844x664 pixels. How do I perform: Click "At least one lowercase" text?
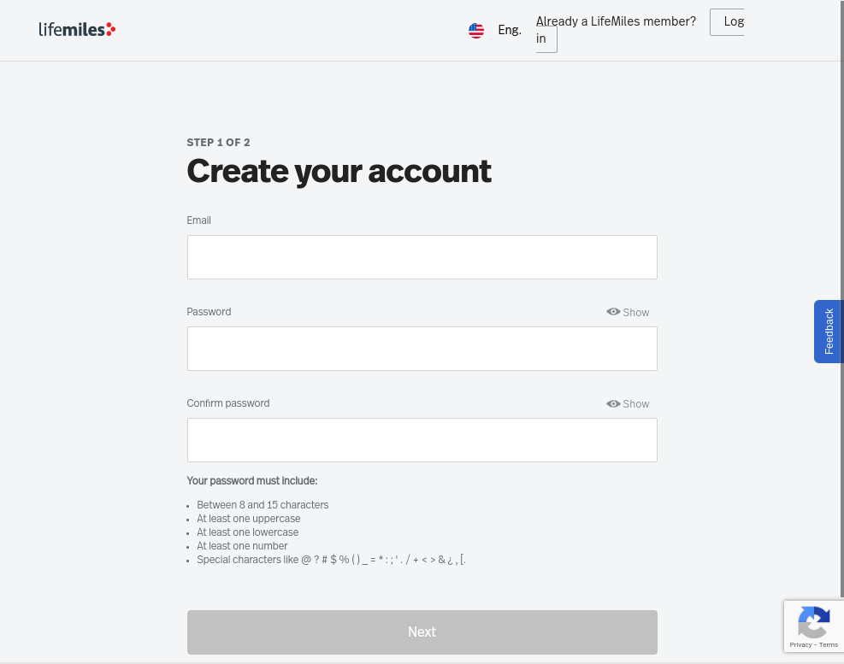coord(248,532)
